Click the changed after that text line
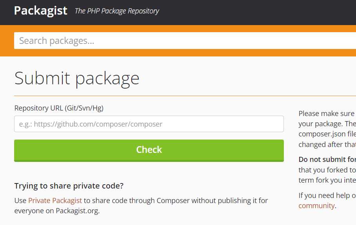Image resolution: width=356 pixels, height=225 pixels. point(327,144)
